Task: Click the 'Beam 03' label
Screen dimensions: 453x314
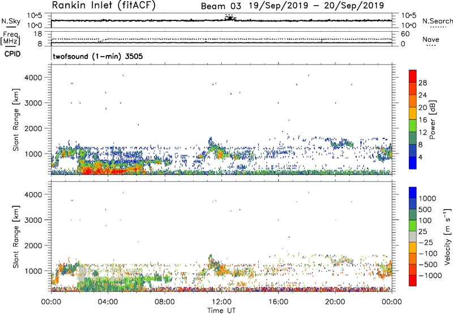Action: [x=221, y=6]
